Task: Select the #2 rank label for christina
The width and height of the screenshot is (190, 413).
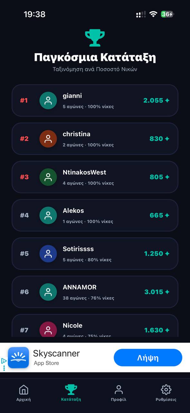Action: coord(24,139)
